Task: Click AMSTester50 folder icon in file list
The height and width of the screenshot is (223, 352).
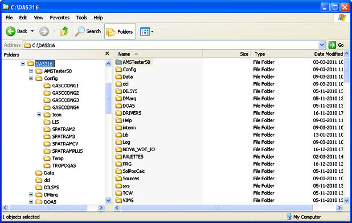Action: pos(118,62)
